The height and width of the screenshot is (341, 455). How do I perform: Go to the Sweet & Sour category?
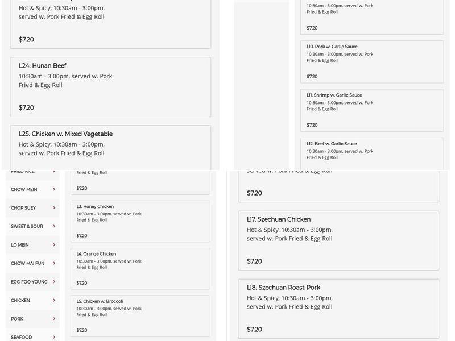point(27,226)
